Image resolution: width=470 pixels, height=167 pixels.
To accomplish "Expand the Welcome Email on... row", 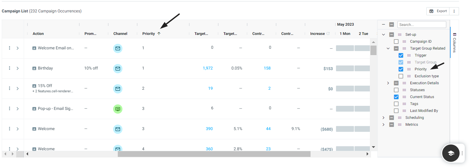I will click(18, 48).
